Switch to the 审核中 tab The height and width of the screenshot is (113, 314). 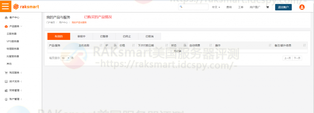[82, 37]
